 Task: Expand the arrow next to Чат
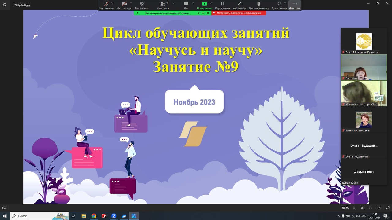coord(193,3)
